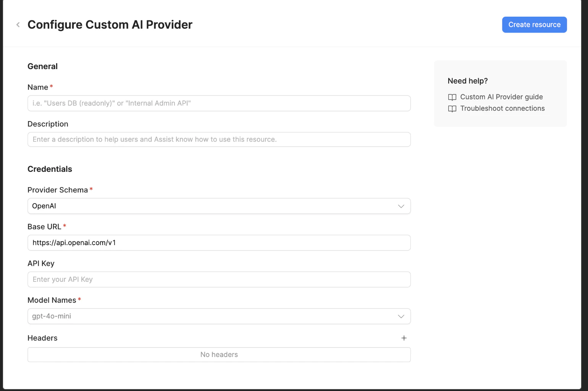
Task: Open the Model Names dropdown showing gpt-4o-mini
Action: pyautogui.click(x=219, y=316)
